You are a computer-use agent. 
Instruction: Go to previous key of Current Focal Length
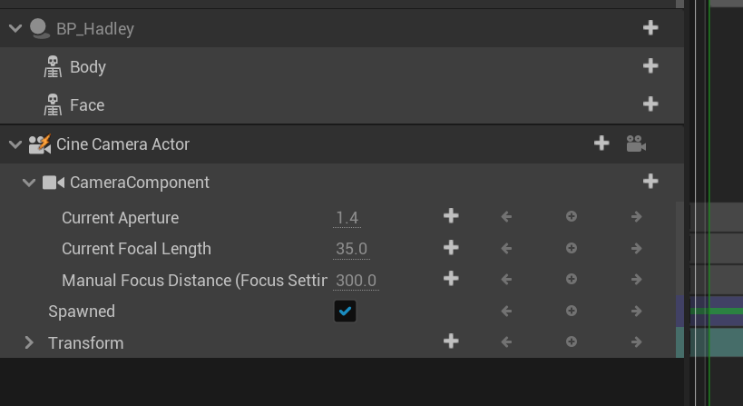pyautogui.click(x=506, y=248)
